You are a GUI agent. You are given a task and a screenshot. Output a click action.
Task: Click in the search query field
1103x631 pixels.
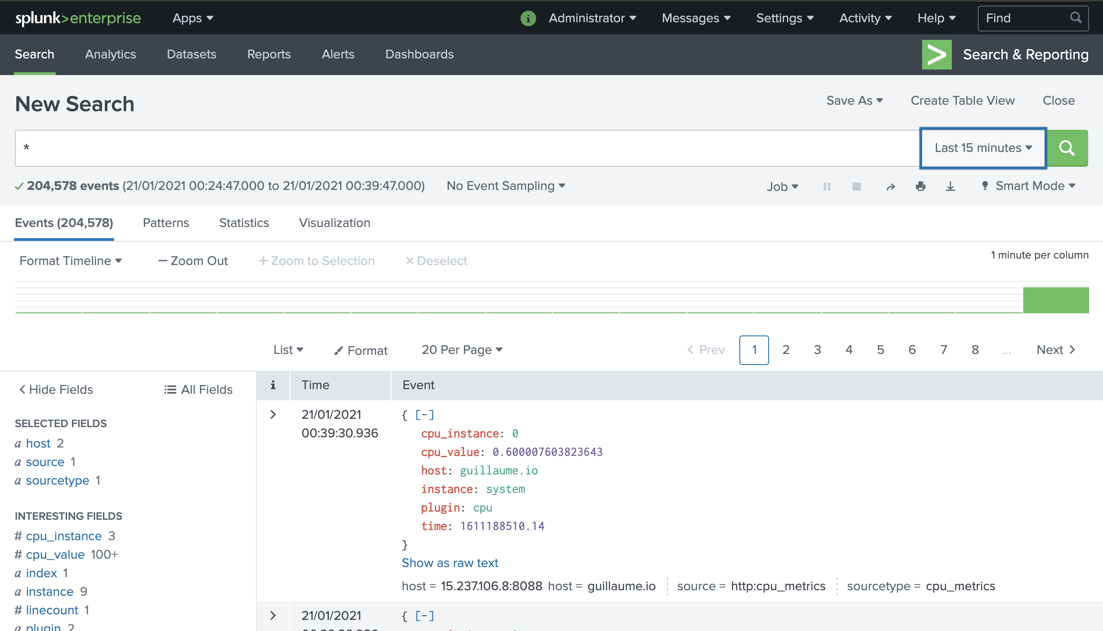[x=467, y=148]
